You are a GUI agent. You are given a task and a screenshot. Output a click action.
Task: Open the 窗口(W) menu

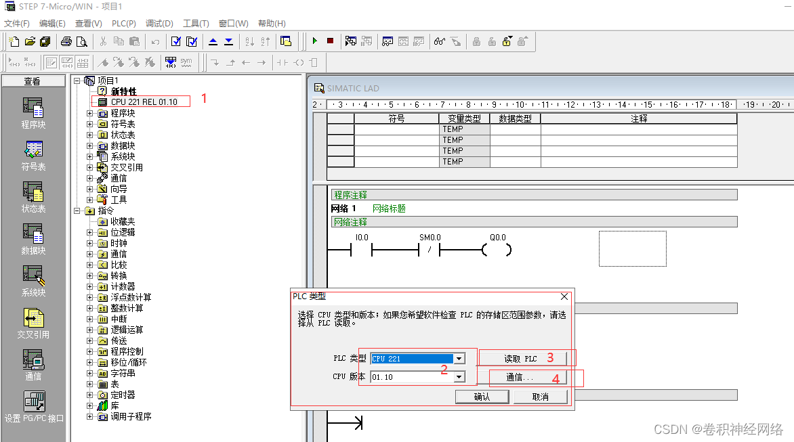tap(234, 23)
